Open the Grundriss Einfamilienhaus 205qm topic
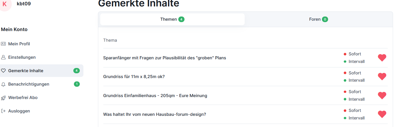The width and height of the screenshot is (395, 127). (x=155, y=96)
